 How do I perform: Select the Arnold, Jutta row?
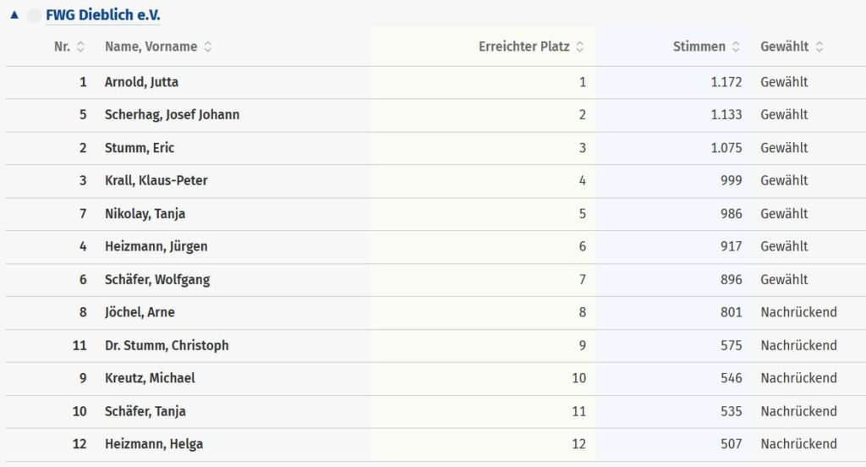coord(436,82)
